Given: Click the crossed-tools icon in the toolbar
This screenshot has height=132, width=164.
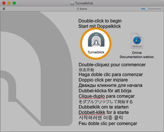Looking at the screenshot, I should (4, 9).
